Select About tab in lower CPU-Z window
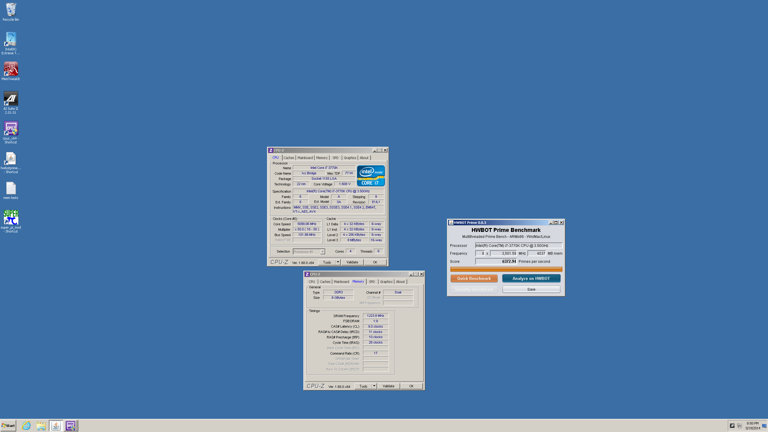Screen dimensions: 768x432 click(x=400, y=282)
